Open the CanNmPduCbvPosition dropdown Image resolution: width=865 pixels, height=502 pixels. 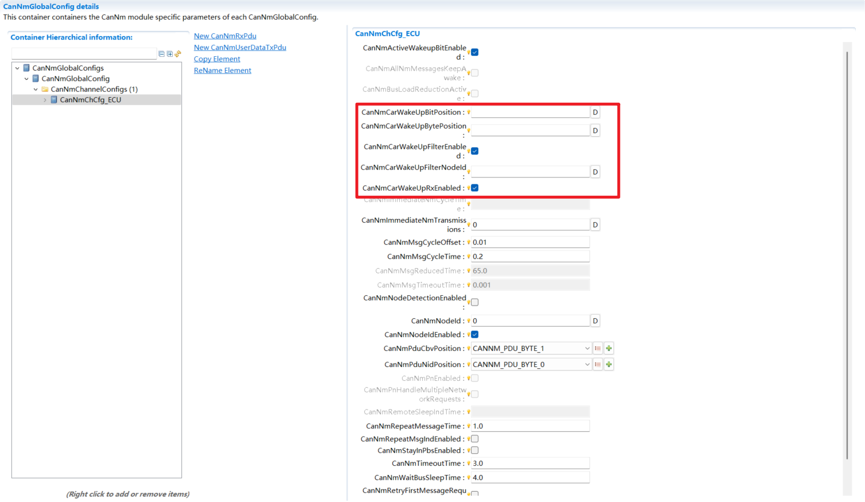click(587, 349)
